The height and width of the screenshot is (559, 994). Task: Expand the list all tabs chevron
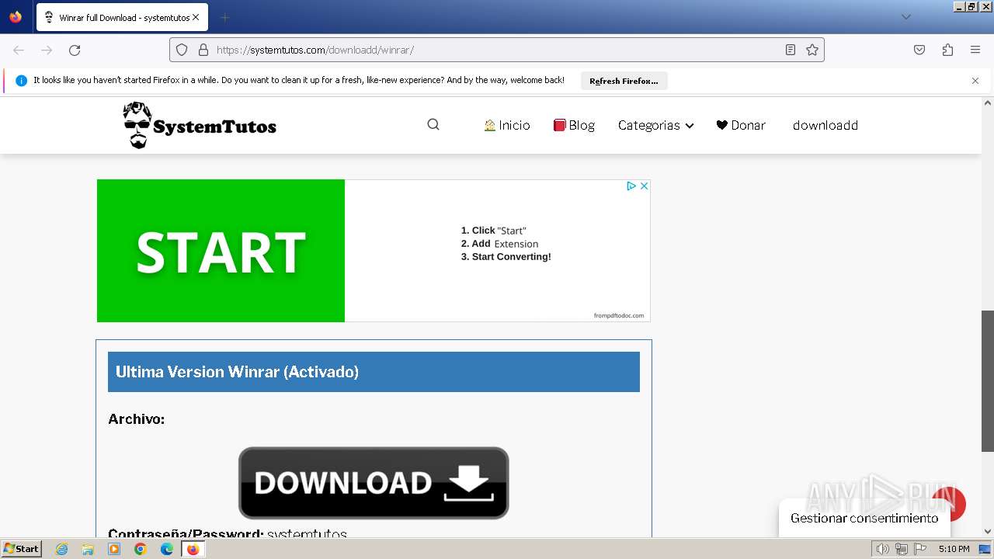click(x=905, y=17)
